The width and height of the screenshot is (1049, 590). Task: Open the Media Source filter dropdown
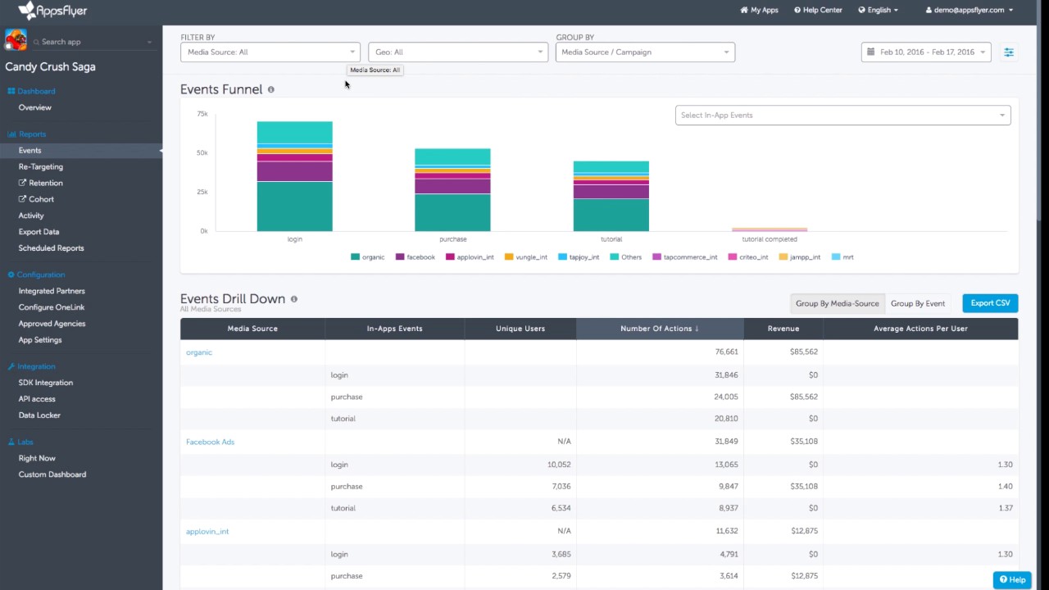click(x=270, y=52)
